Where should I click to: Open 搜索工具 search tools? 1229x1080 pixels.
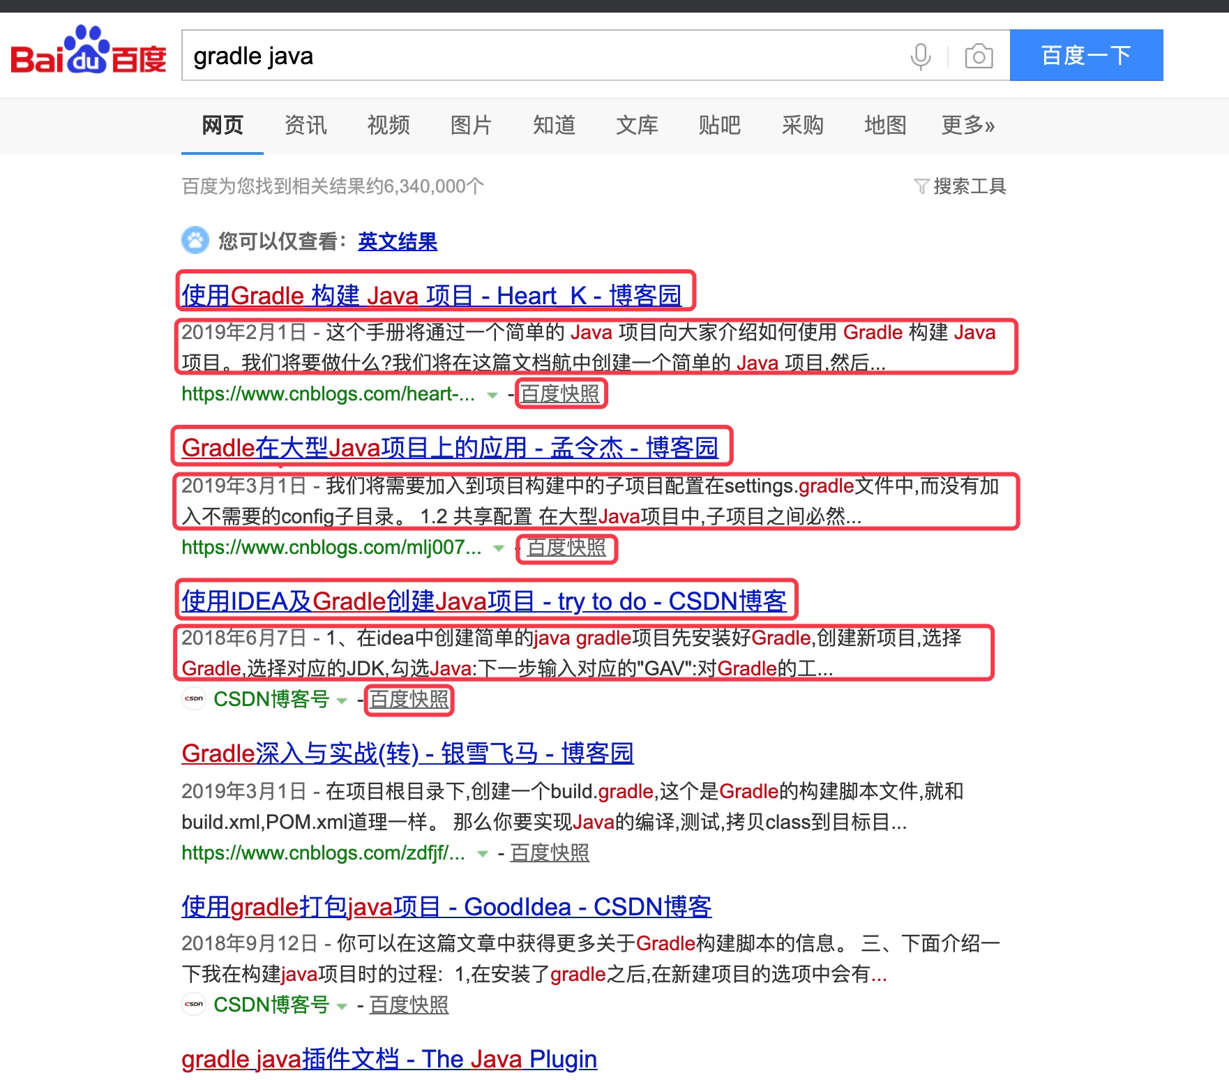pos(970,186)
